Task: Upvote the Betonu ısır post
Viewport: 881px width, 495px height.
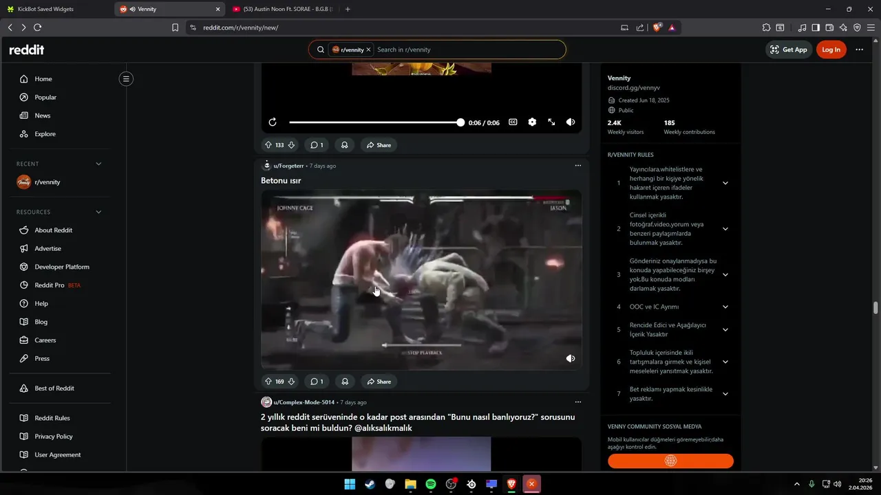Action: click(268, 382)
